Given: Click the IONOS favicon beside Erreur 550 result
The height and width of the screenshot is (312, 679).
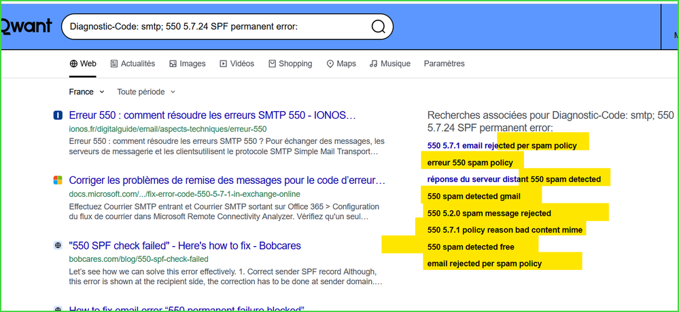Looking at the screenshot, I should [x=58, y=115].
